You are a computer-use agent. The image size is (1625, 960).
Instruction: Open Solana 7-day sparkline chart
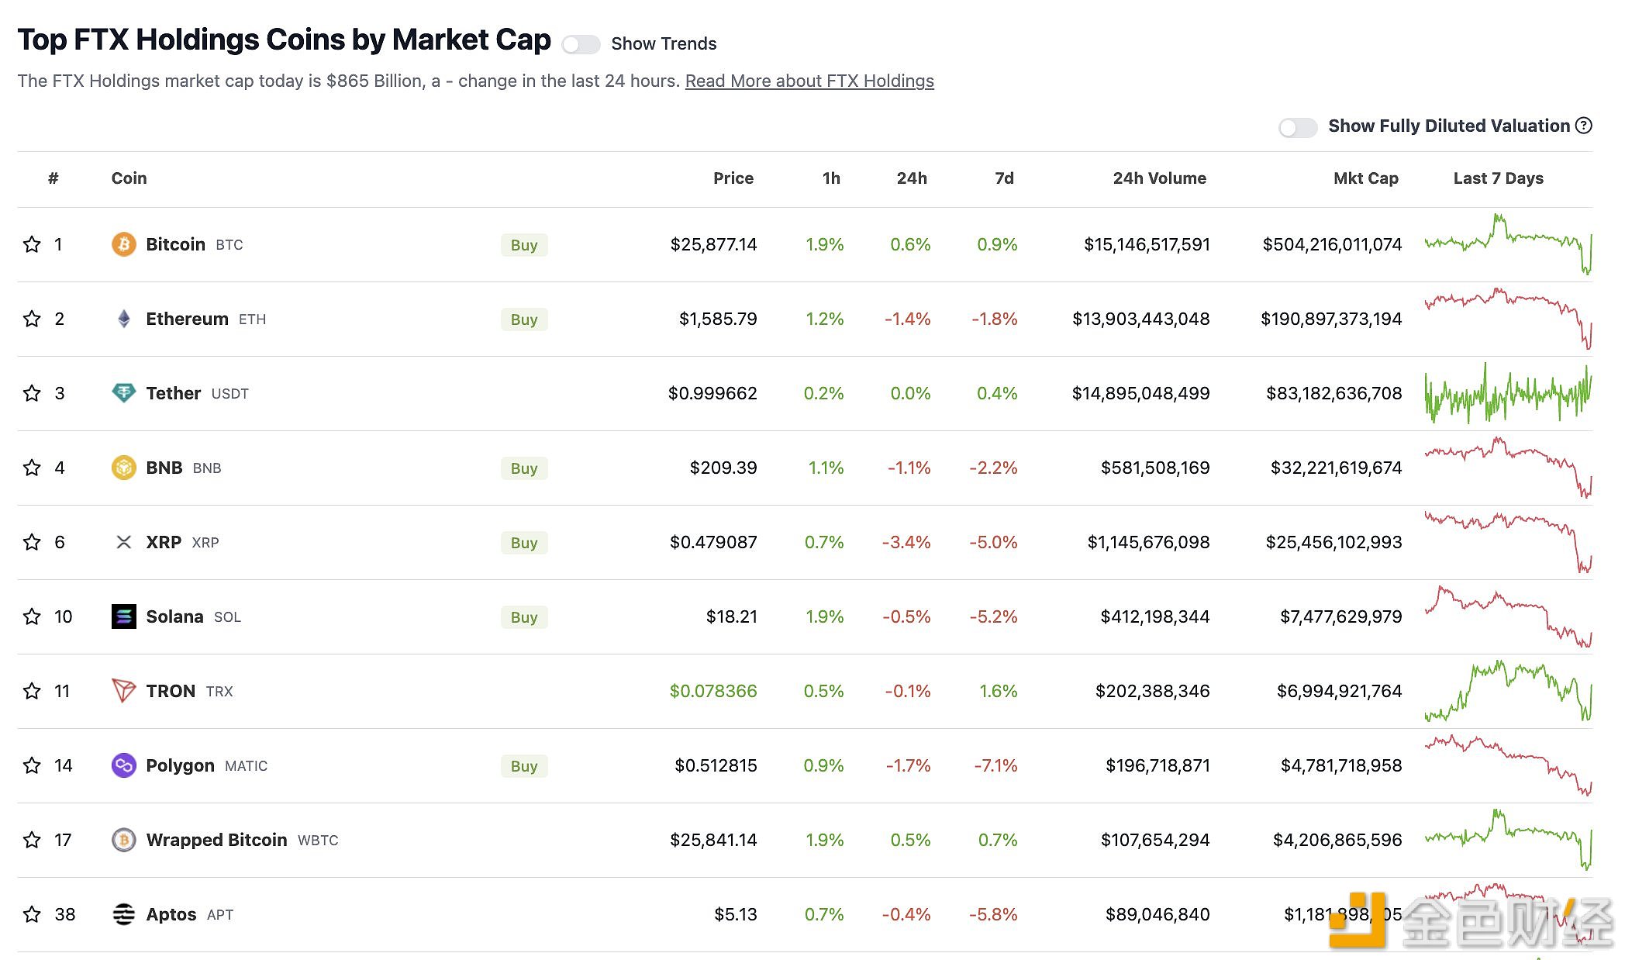(1508, 616)
